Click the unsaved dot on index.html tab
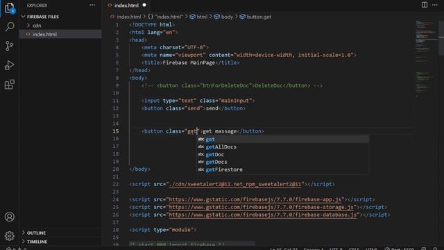This screenshot has width=444, height=250. click(x=144, y=5)
